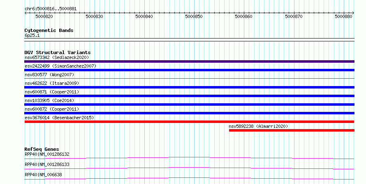Click the RefSeq Genes track heading
Screen dimensions: 366x184
(x=42, y=149)
